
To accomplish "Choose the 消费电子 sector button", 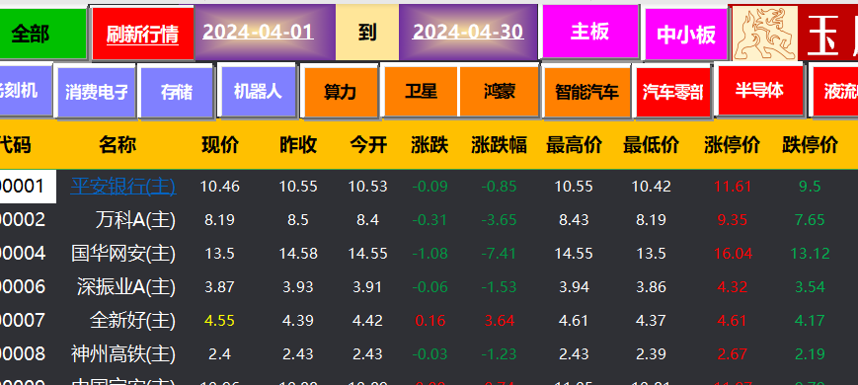I will point(97,92).
